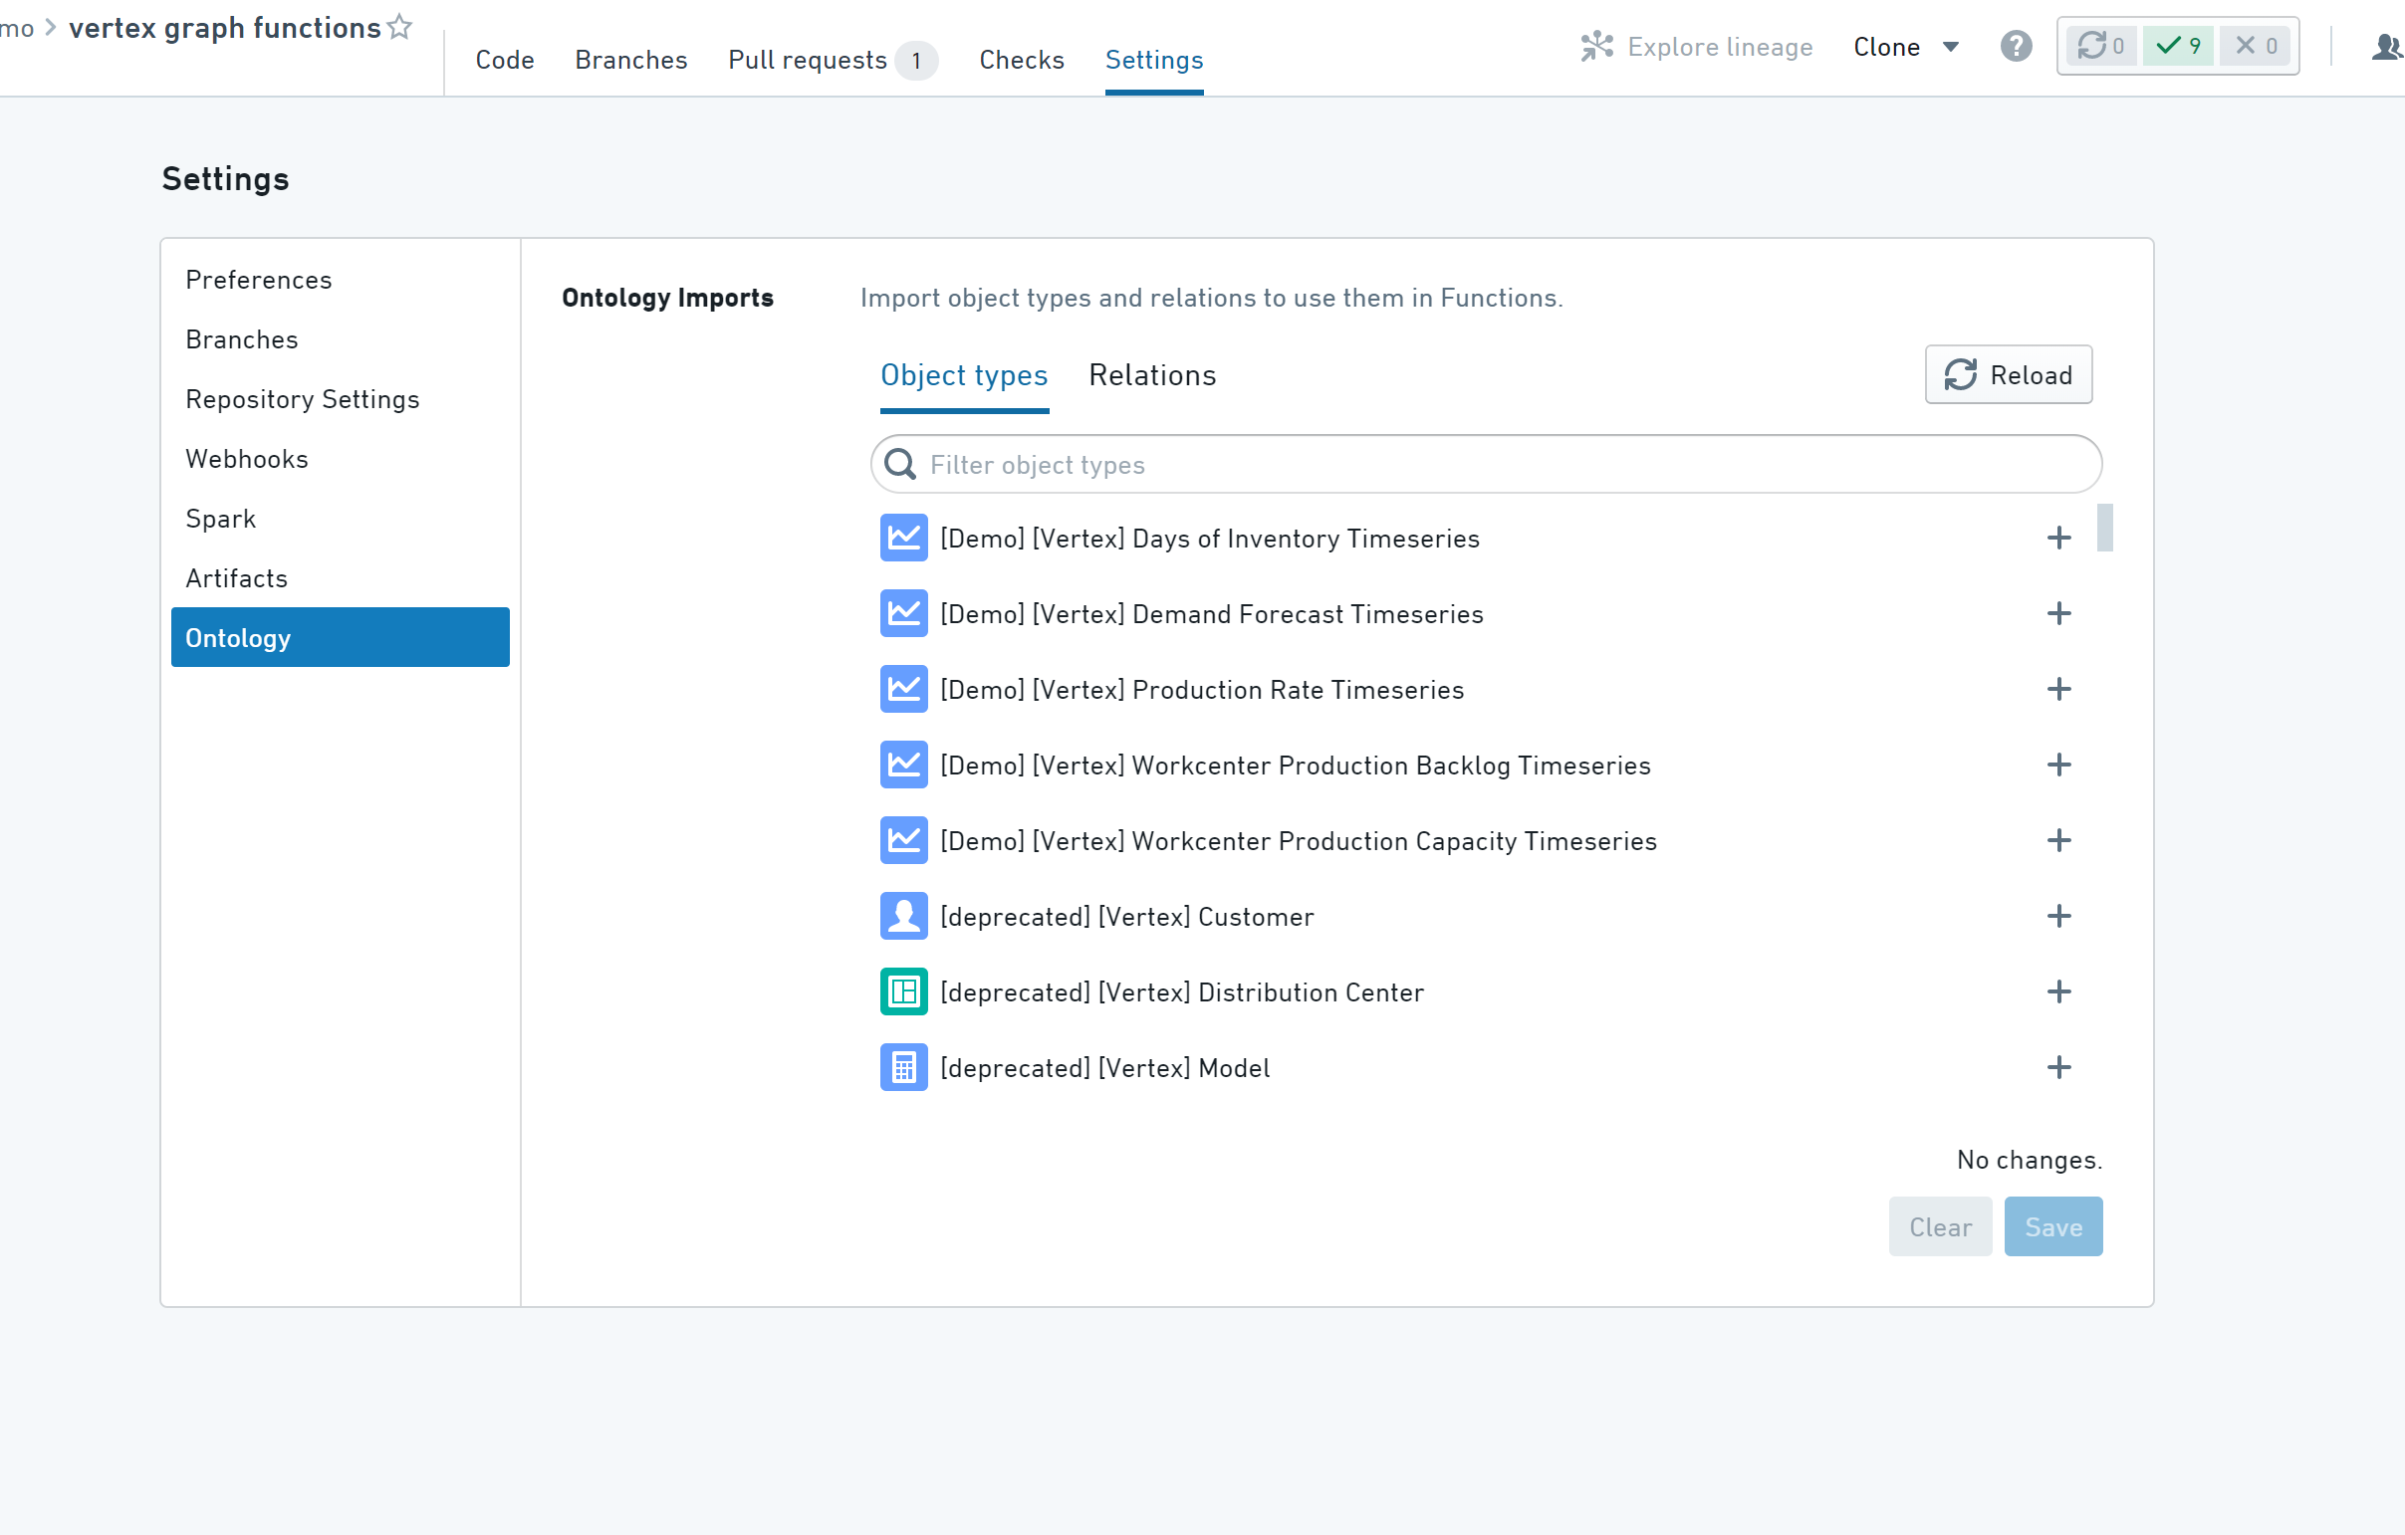Add Production Rate Timeseries with plus

2058,690
